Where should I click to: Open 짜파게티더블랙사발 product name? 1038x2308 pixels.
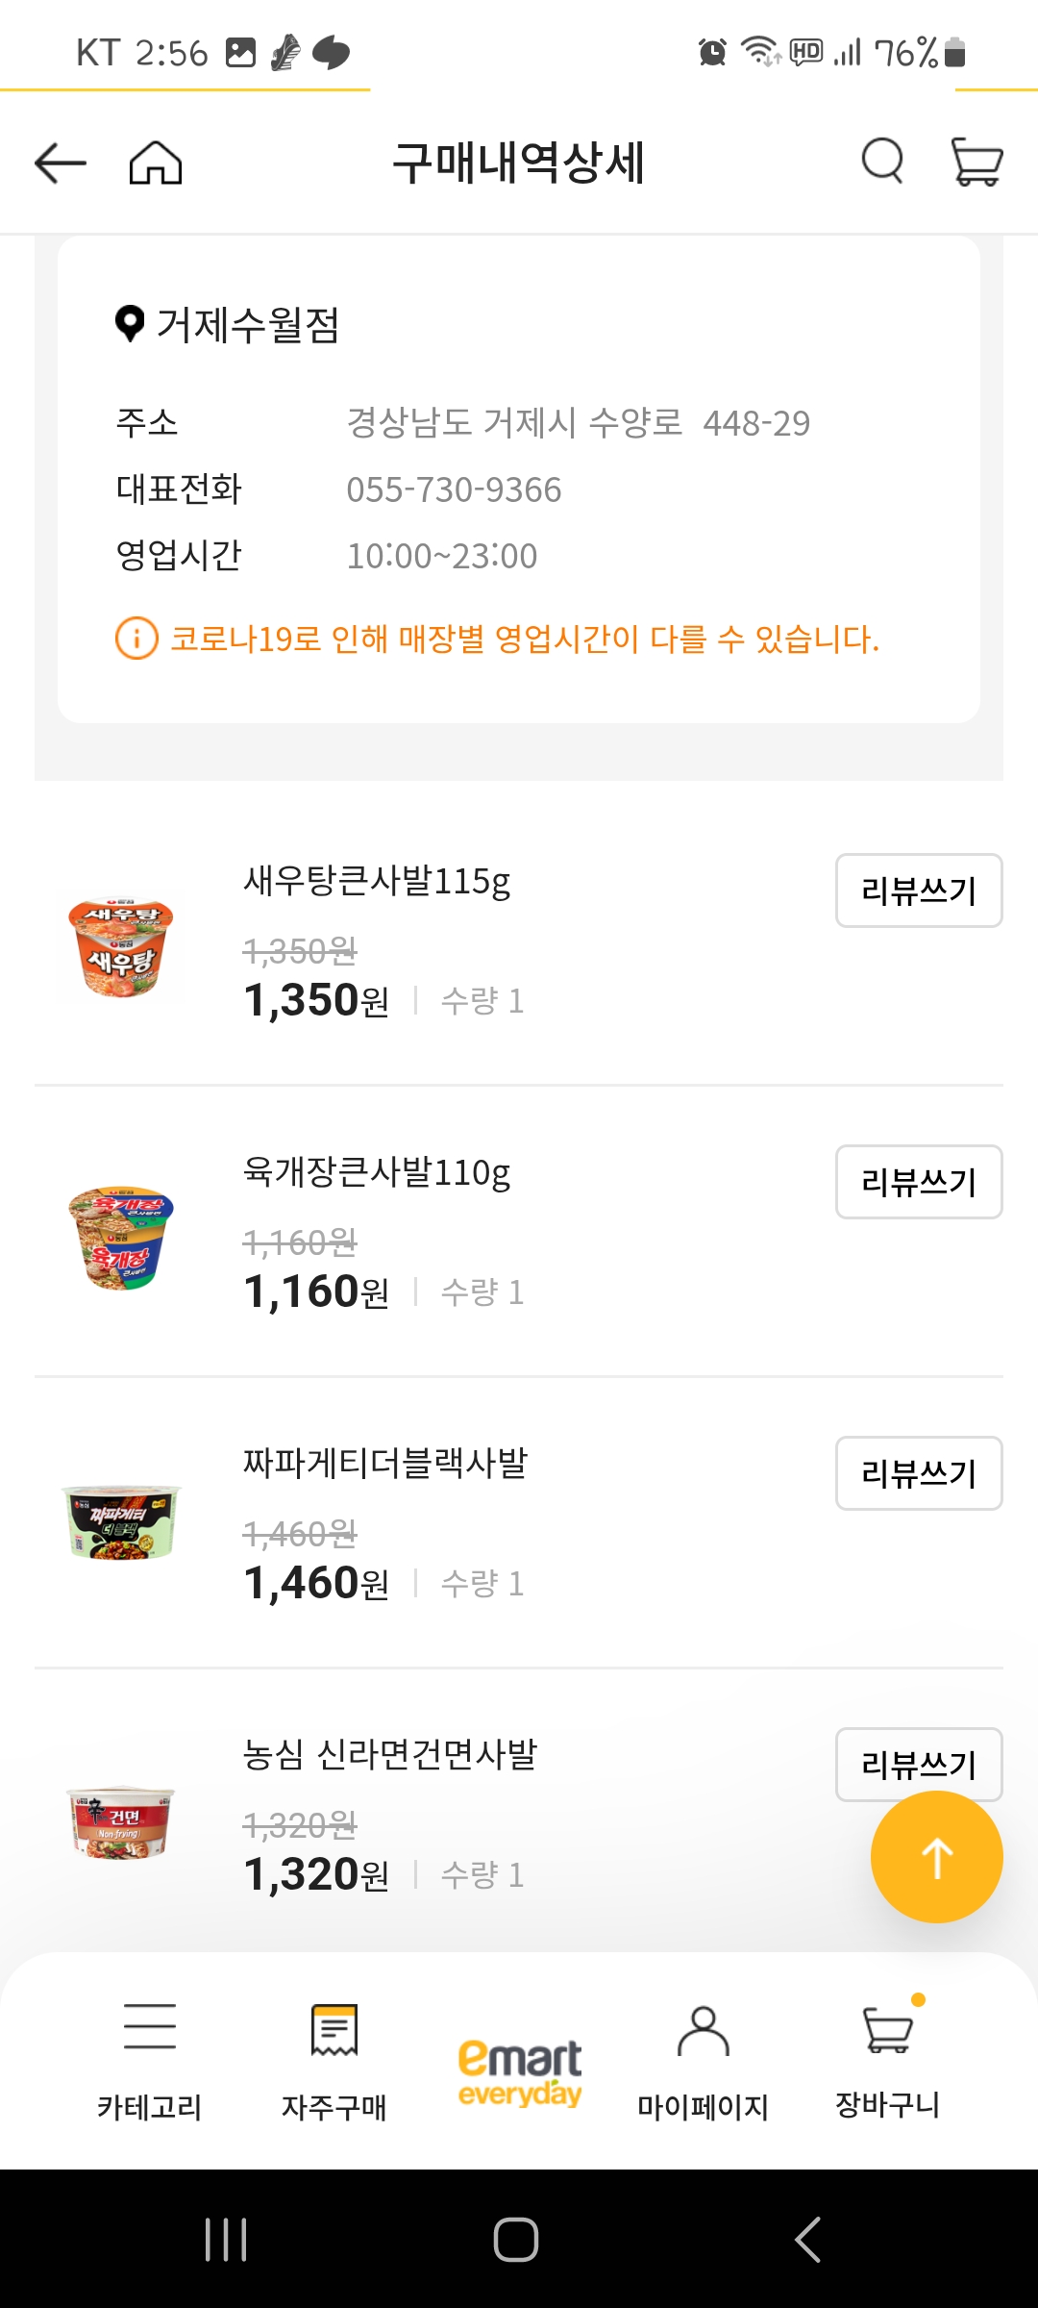click(x=385, y=1463)
